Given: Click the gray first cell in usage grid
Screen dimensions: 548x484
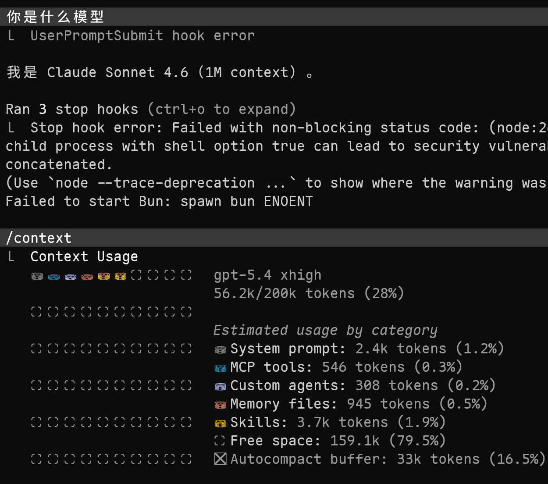Looking at the screenshot, I should tap(37, 276).
